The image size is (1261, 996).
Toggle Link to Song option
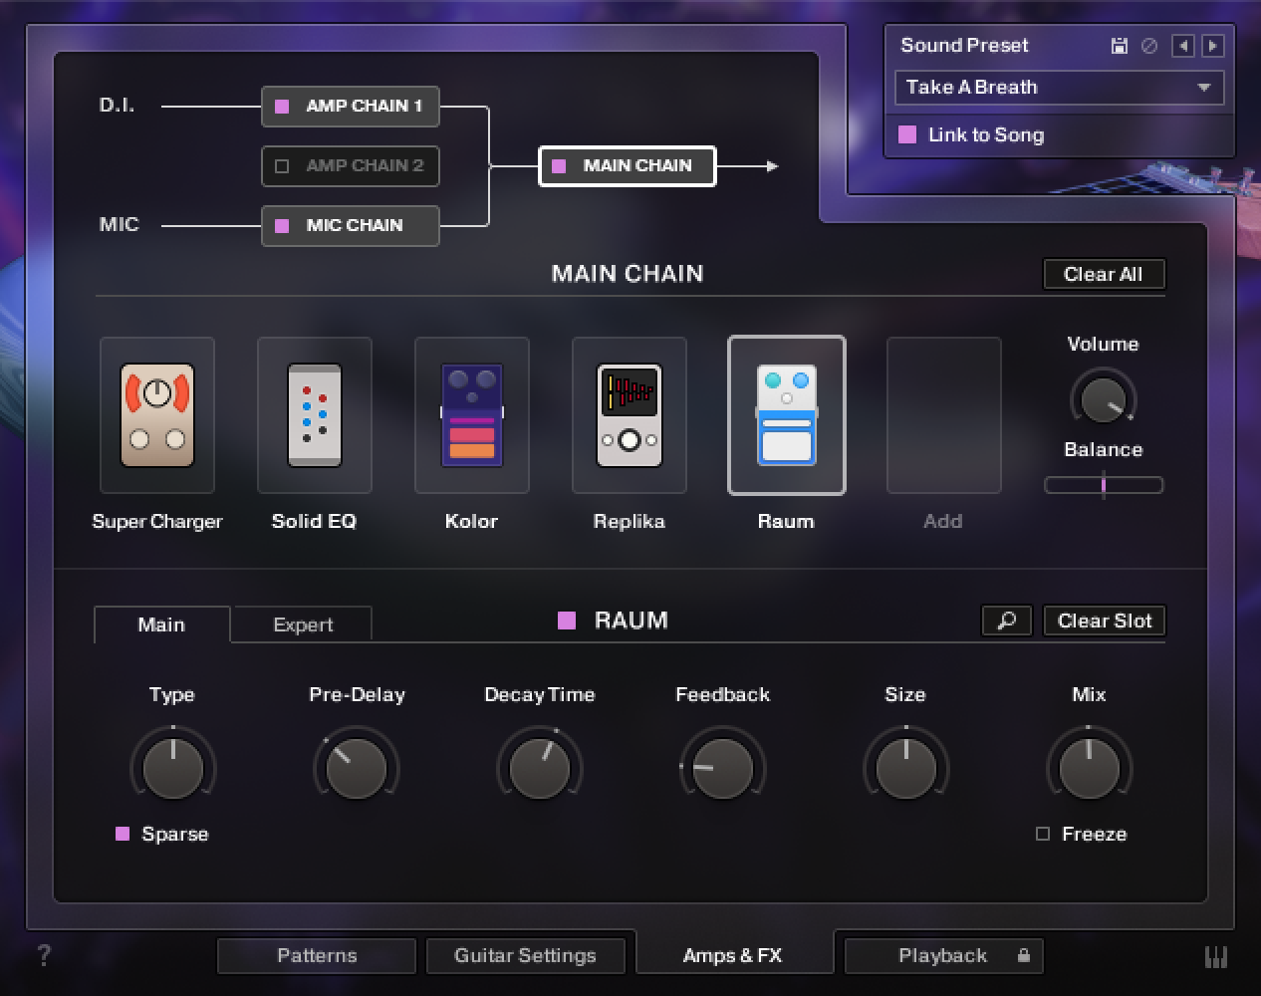(907, 134)
